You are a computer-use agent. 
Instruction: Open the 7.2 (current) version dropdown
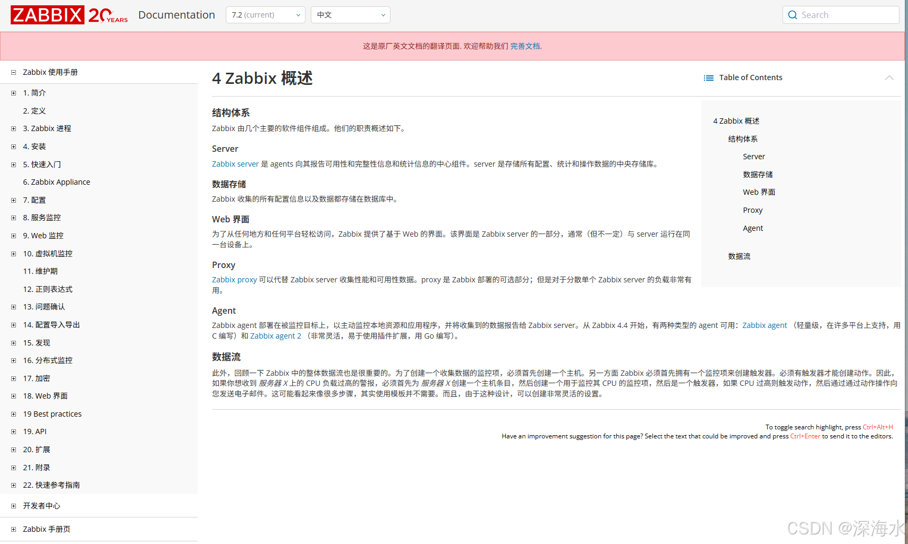pyautogui.click(x=266, y=15)
